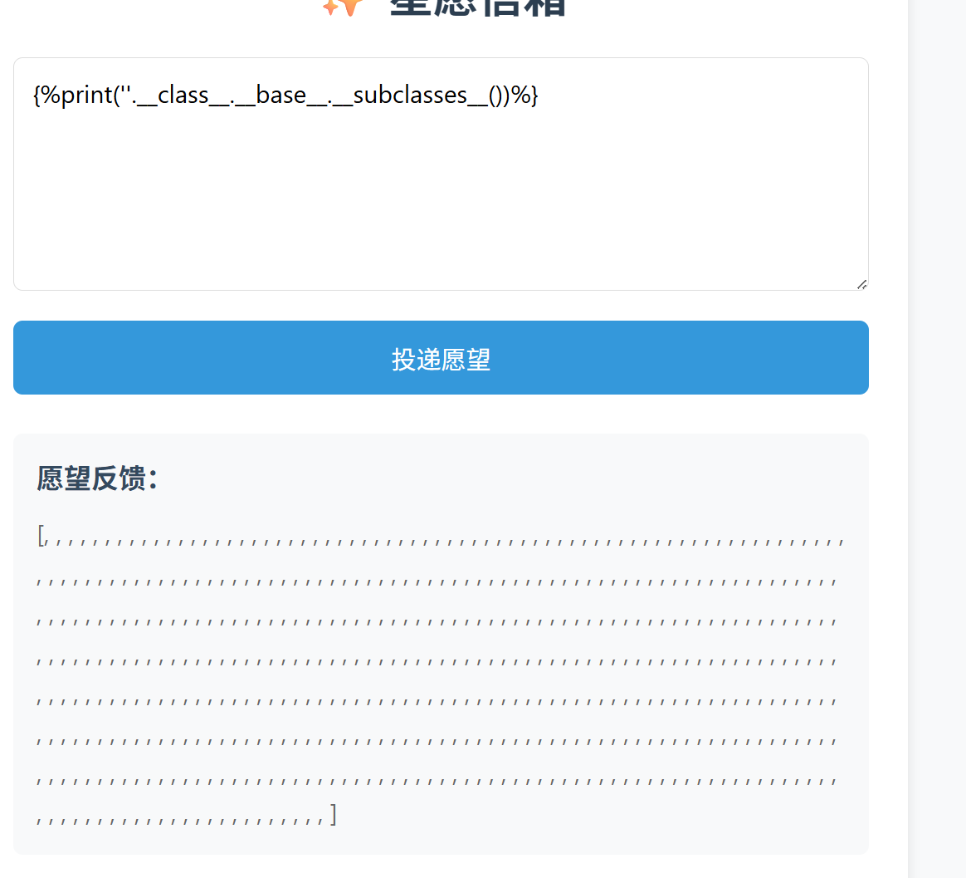966x878 pixels.
Task: Click the 愿望反馈: heading text
Action: click(97, 478)
